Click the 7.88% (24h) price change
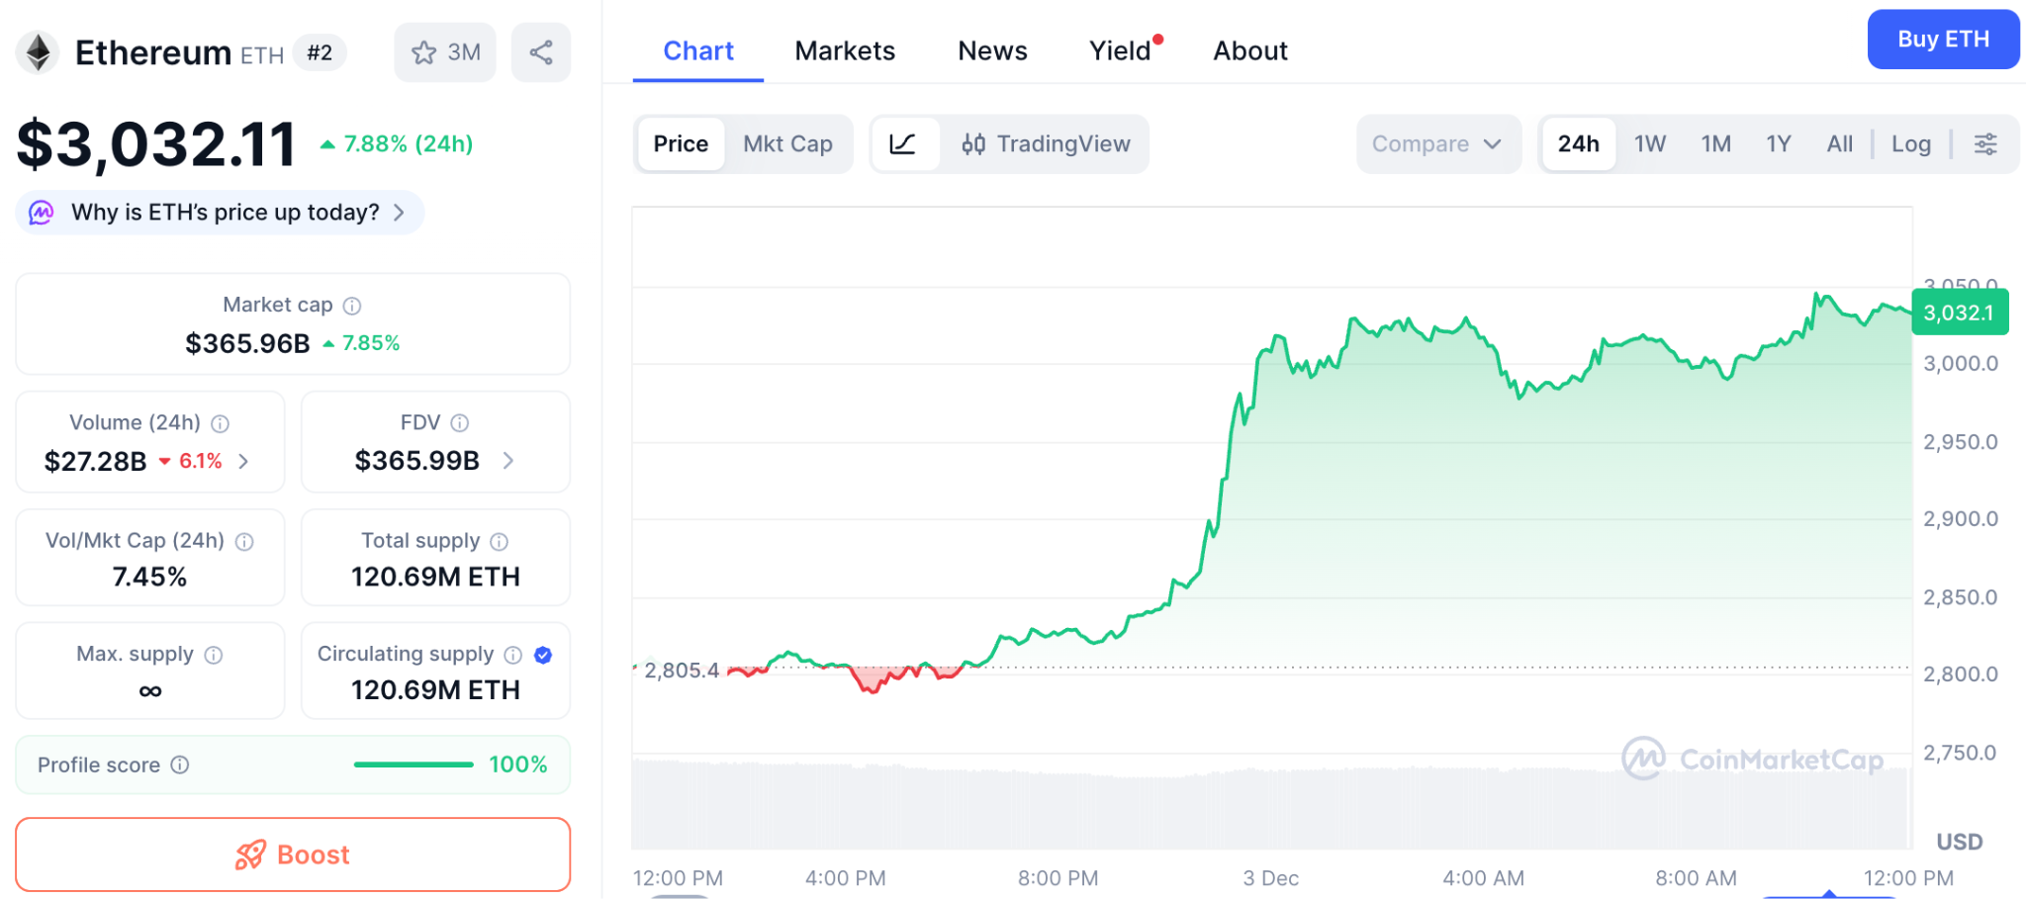 (x=396, y=144)
